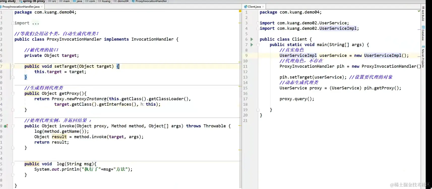Open the Ant Build tool window
The image size is (432, 189).
tap(423, 14)
